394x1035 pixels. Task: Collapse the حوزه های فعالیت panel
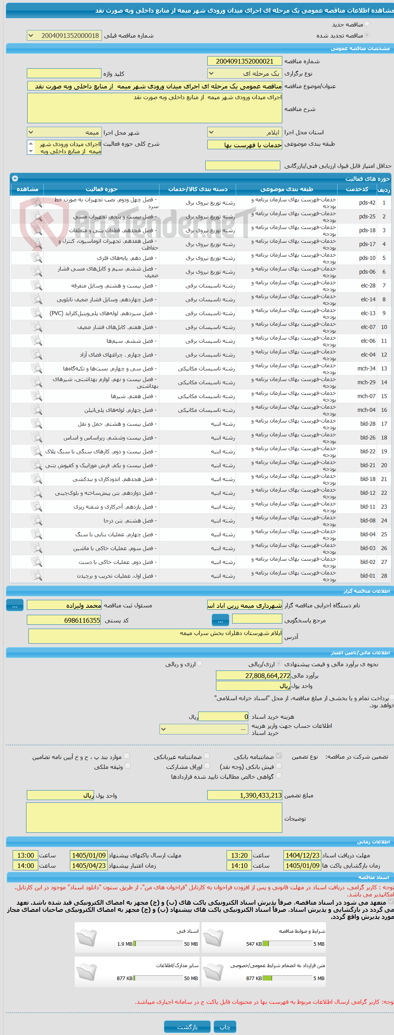click(x=15, y=178)
